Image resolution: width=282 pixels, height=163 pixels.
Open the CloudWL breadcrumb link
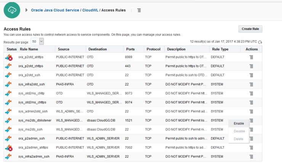click(x=90, y=10)
